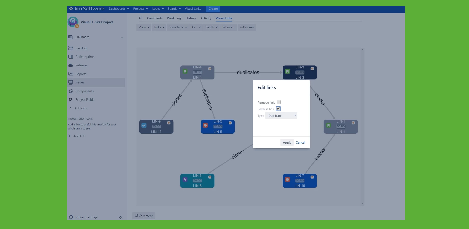Click the LIN board icon in sidebar
469x229 pixels.
[71, 37]
